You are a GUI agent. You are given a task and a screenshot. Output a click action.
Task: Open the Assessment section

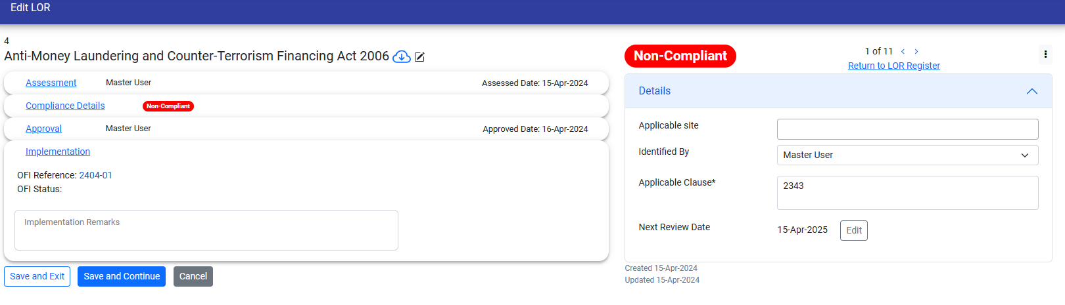51,83
